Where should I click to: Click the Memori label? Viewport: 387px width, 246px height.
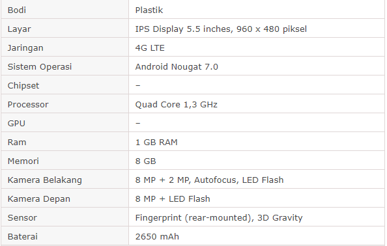[23, 161]
